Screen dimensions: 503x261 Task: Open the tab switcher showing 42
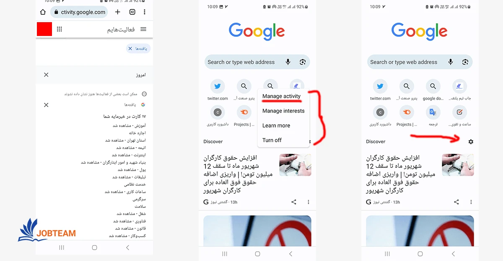point(132,12)
